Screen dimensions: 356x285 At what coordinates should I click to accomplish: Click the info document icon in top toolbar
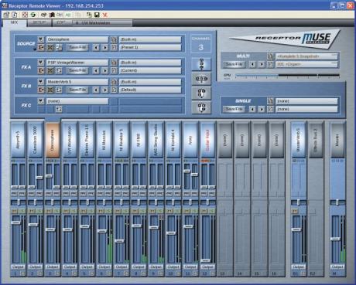(x=15, y=15)
